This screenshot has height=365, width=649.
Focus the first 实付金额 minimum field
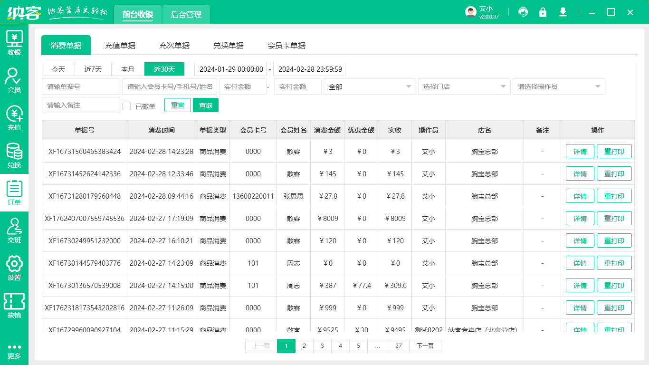point(243,86)
